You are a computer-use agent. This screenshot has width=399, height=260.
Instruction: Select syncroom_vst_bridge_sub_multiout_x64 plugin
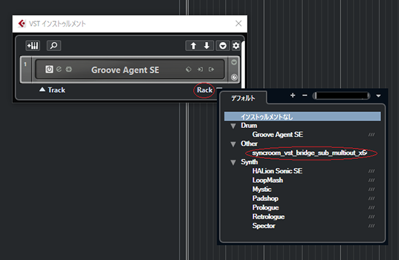310,153
